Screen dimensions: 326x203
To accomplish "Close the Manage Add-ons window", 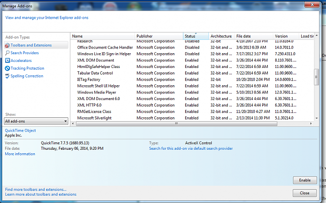I will point(312,5).
